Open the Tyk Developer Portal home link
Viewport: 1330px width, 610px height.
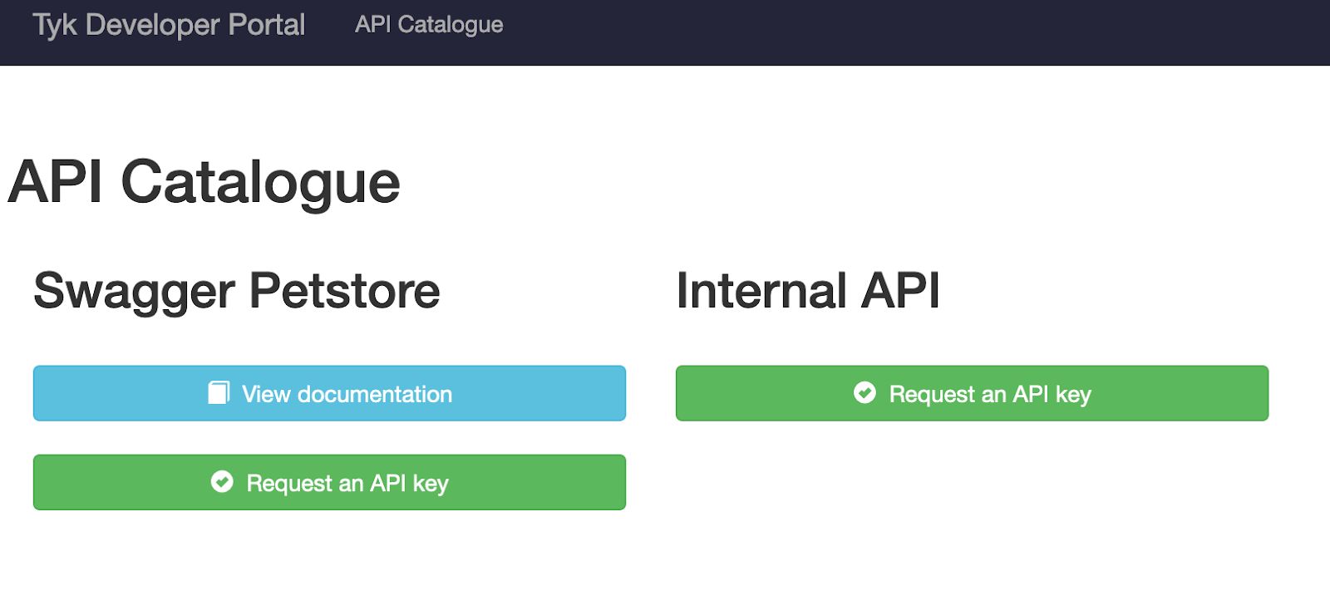169,25
